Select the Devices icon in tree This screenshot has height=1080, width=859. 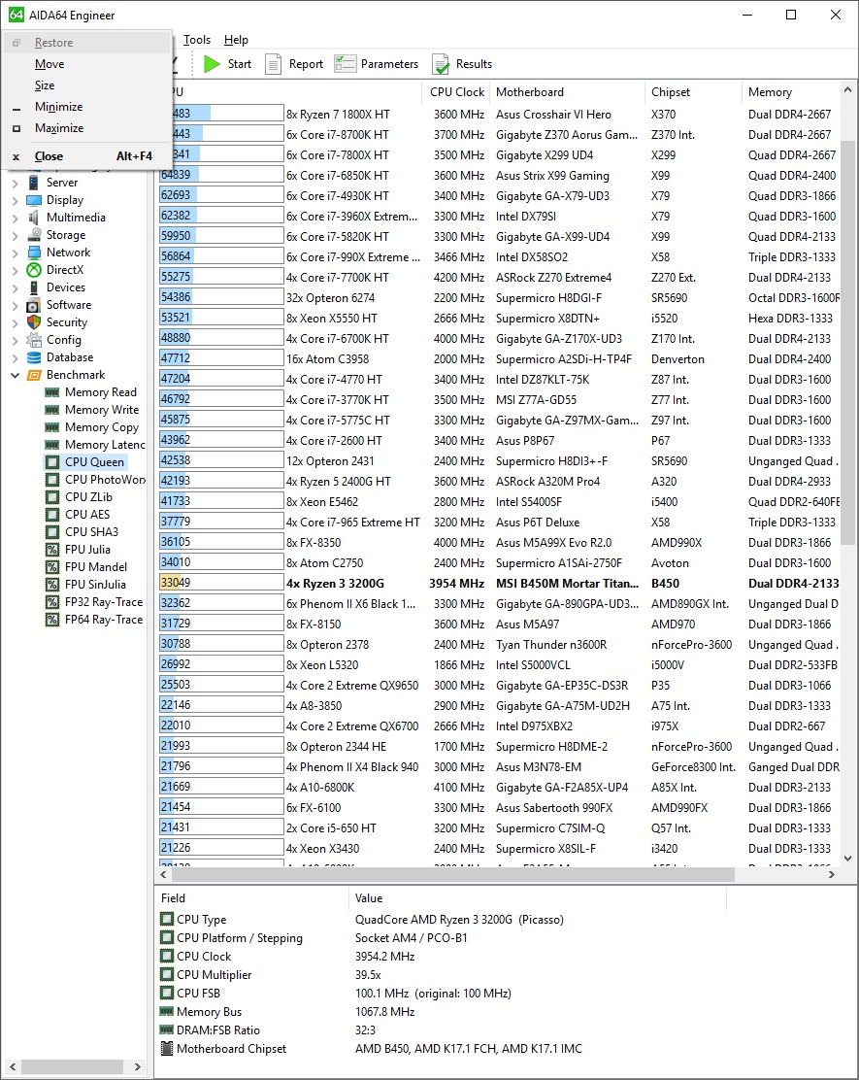(34, 287)
